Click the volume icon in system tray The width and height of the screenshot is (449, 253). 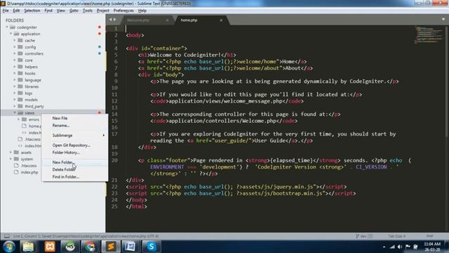click(x=400, y=247)
